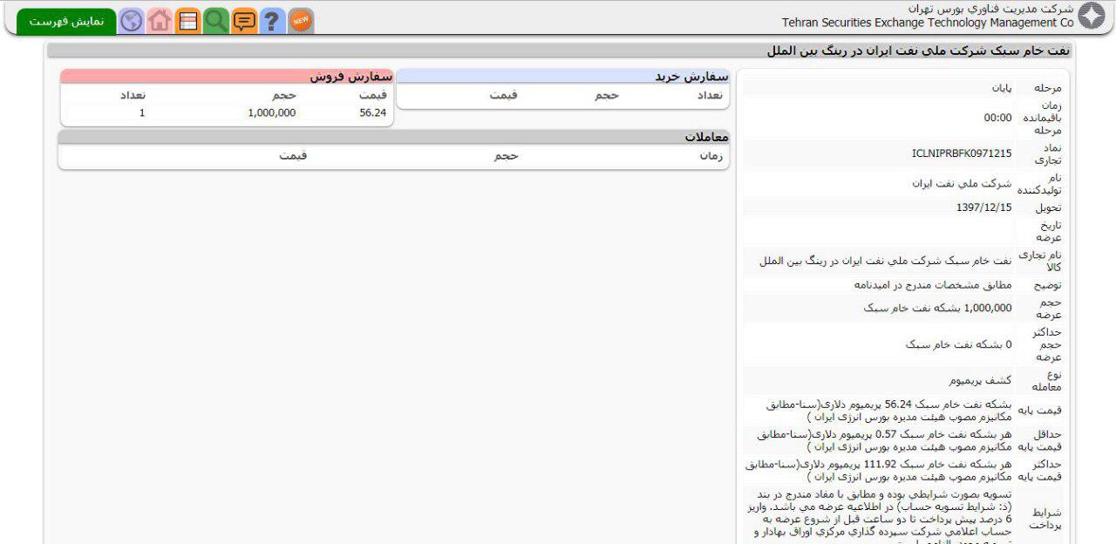Click the producer name شرکت ملي نفت ايران
This screenshot has height=544, width=1116.
pyautogui.click(x=963, y=184)
